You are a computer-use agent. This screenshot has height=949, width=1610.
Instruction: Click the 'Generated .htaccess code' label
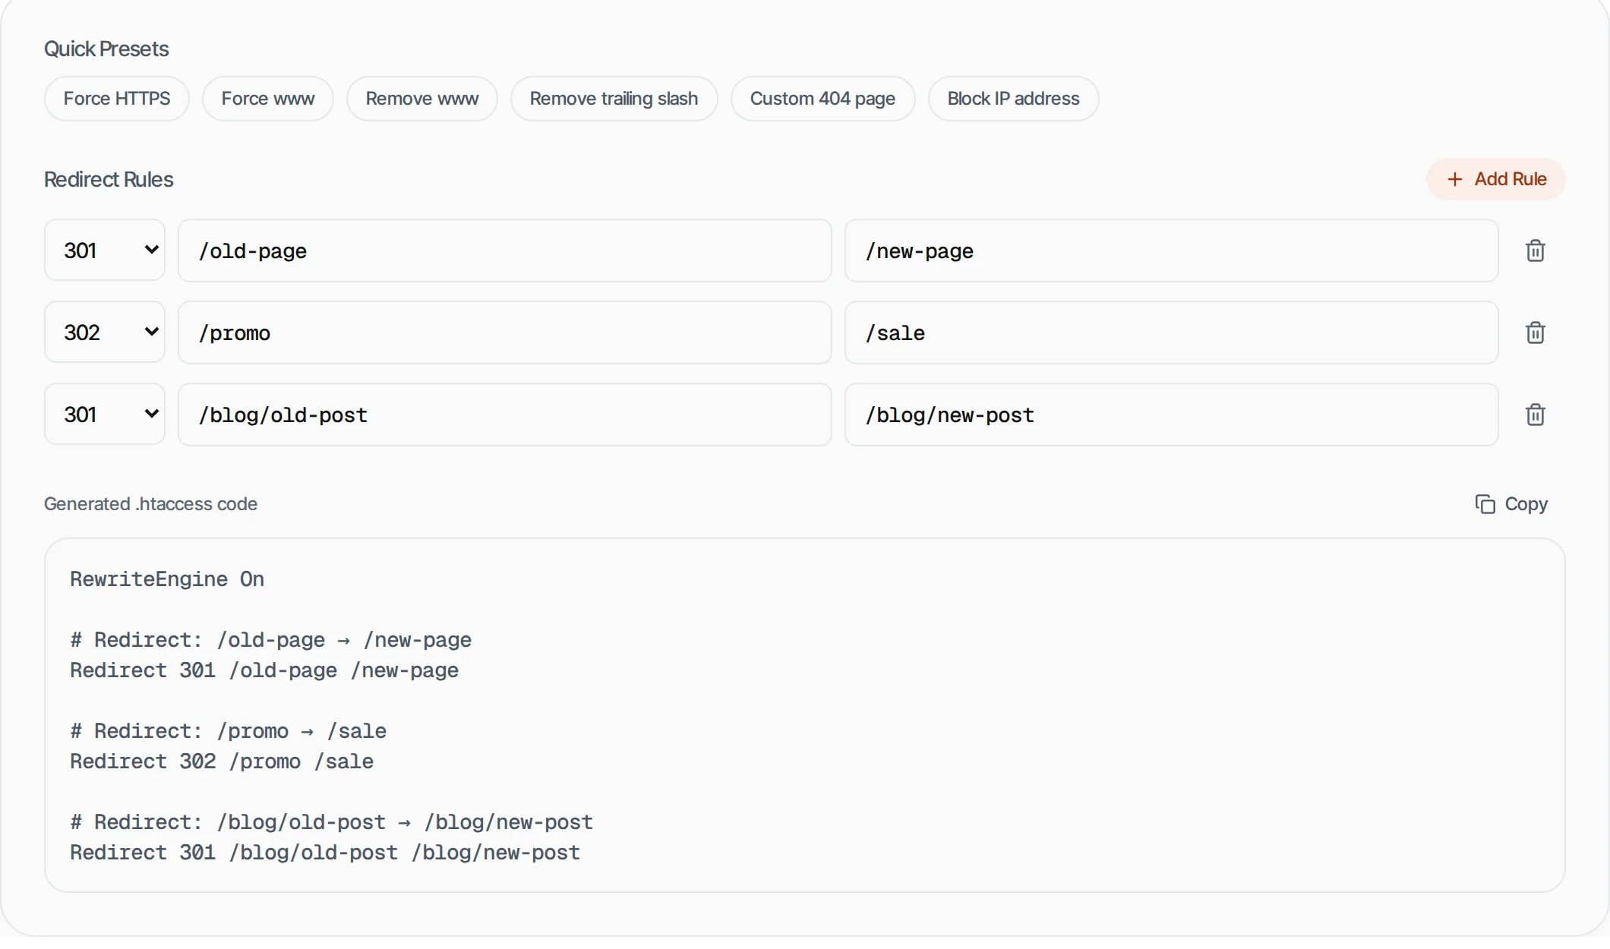150,504
